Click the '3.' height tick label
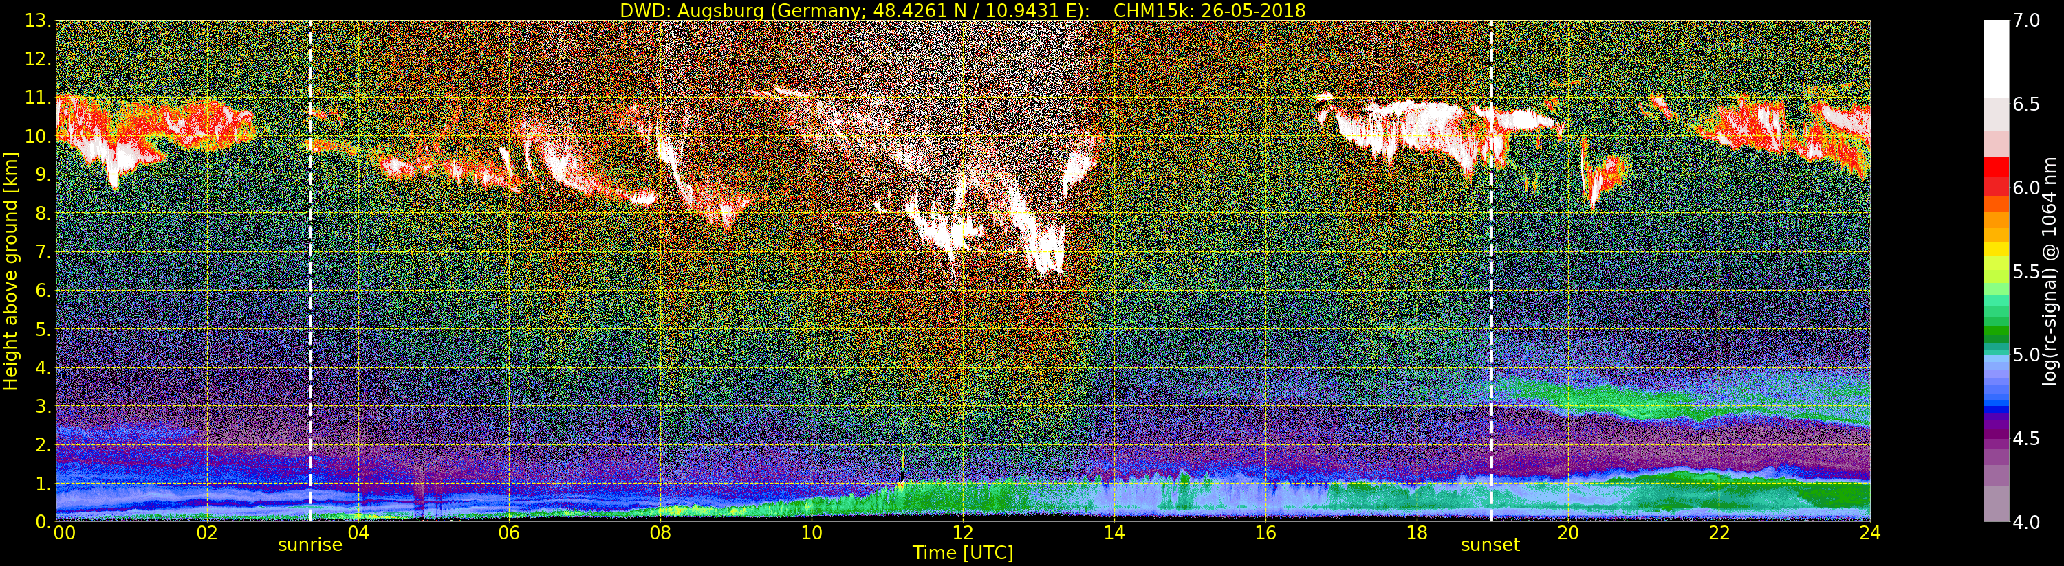Image resolution: width=2064 pixels, height=566 pixels. click(43, 406)
